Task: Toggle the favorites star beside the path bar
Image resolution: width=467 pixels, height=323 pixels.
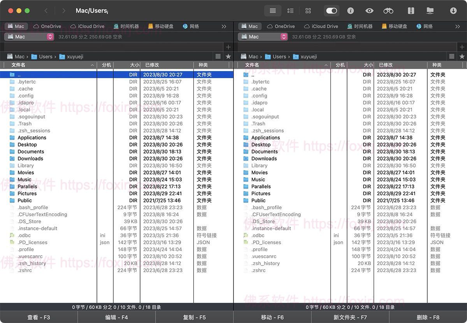Action: click(x=228, y=56)
